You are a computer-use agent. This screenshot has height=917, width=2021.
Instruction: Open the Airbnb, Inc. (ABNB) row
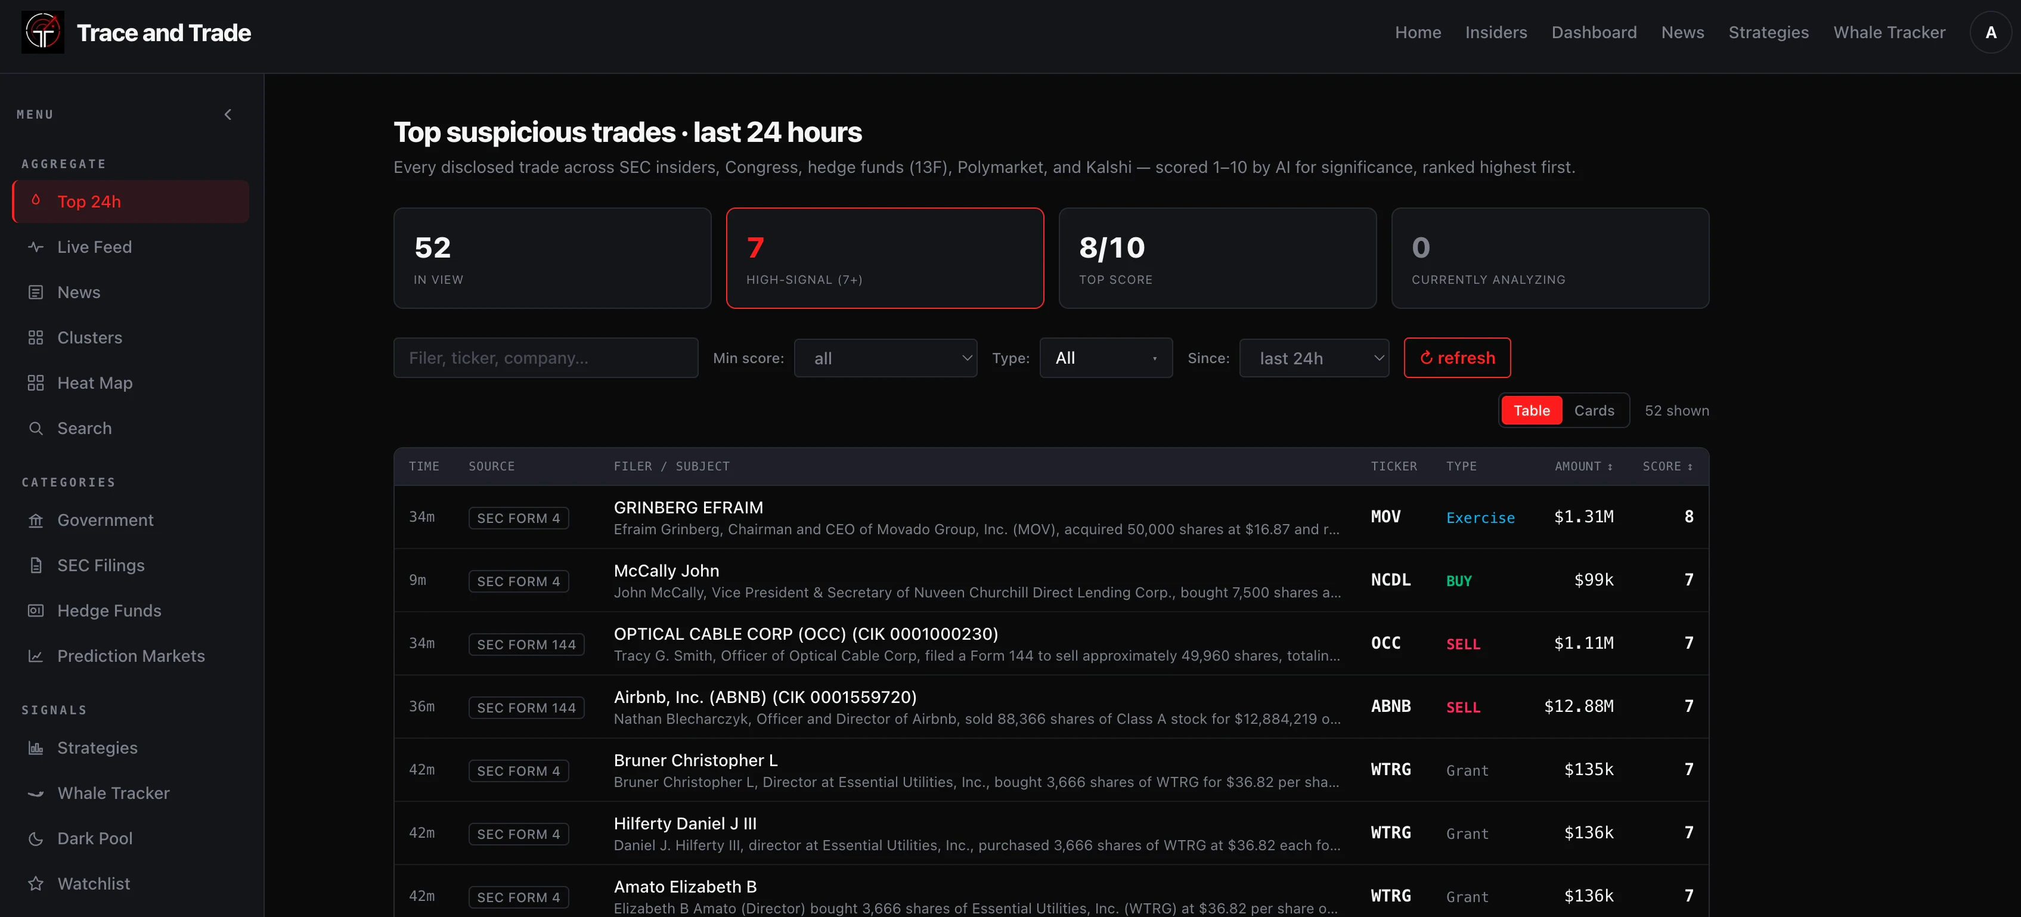pos(1051,707)
